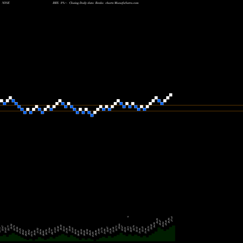Click the BRX ticker symbol in title
This screenshot has height=243, width=243.
tap(55, 3)
